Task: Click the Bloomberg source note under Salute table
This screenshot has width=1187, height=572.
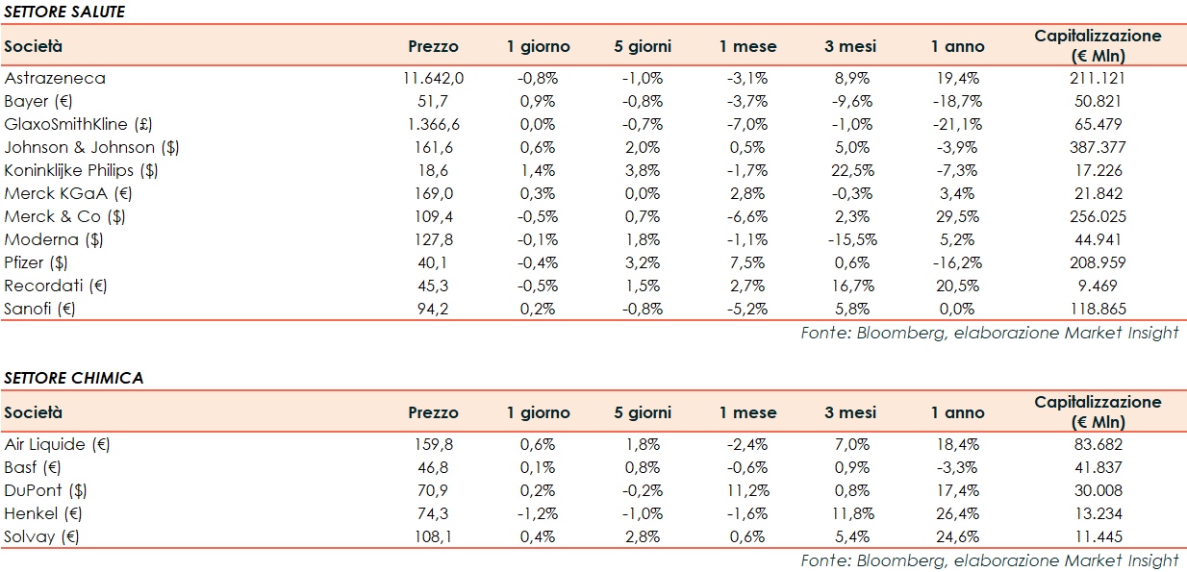Action: pyautogui.click(x=989, y=333)
